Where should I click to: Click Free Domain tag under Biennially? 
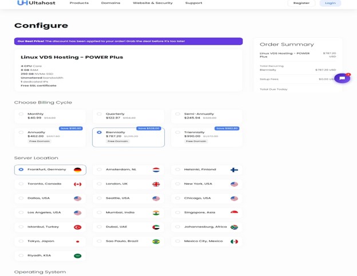point(118,141)
